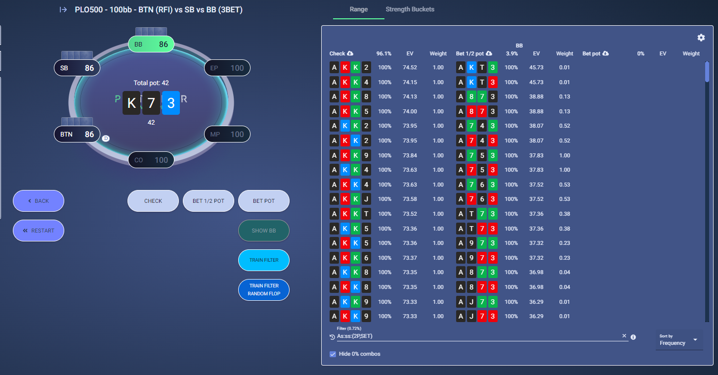The image size is (718, 375).
Task: Open the filter history clock icon
Action: pos(332,337)
